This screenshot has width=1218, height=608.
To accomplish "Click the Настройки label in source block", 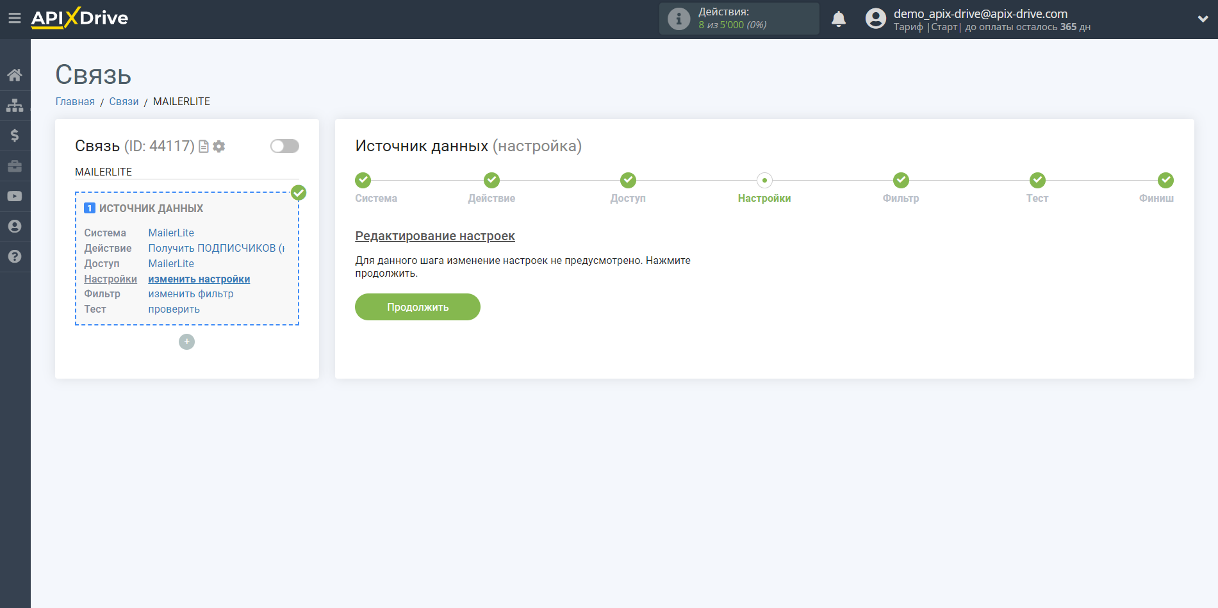I will [x=110, y=279].
